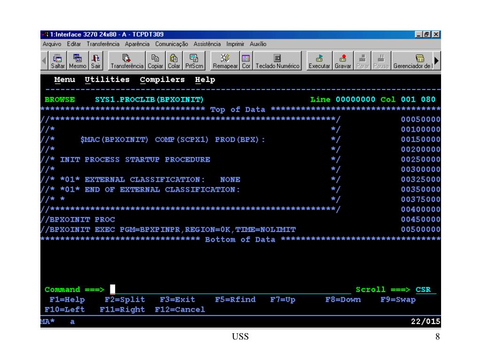The height and width of the screenshot is (360, 481).
Task: Select Compilers in the ISPF action bar
Action: 162,80
